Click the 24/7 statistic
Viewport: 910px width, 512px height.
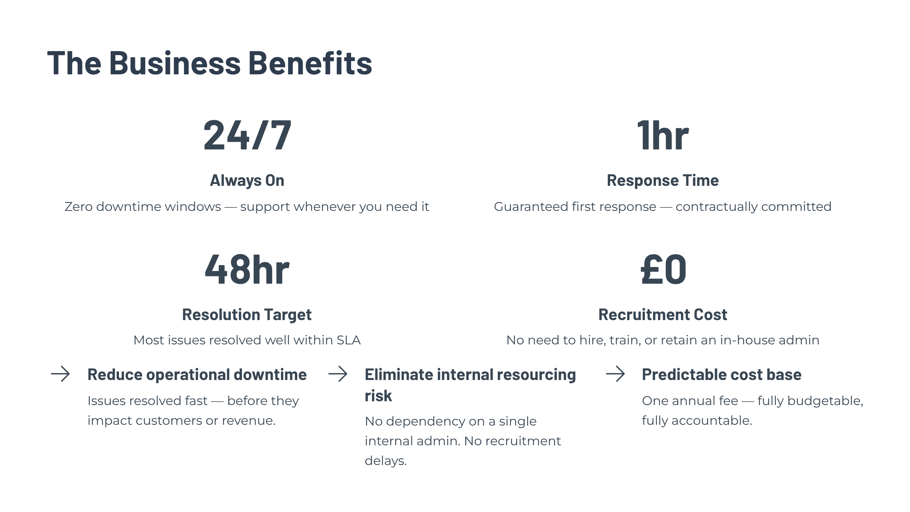pos(247,135)
